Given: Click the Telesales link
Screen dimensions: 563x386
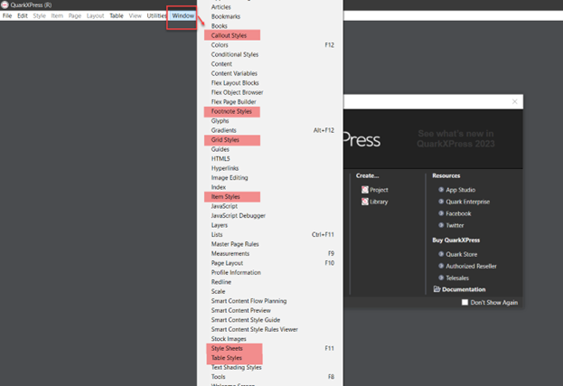Looking at the screenshot, I should pos(457,278).
